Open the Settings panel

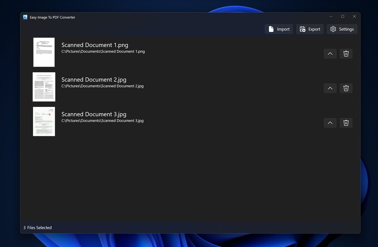342,29
